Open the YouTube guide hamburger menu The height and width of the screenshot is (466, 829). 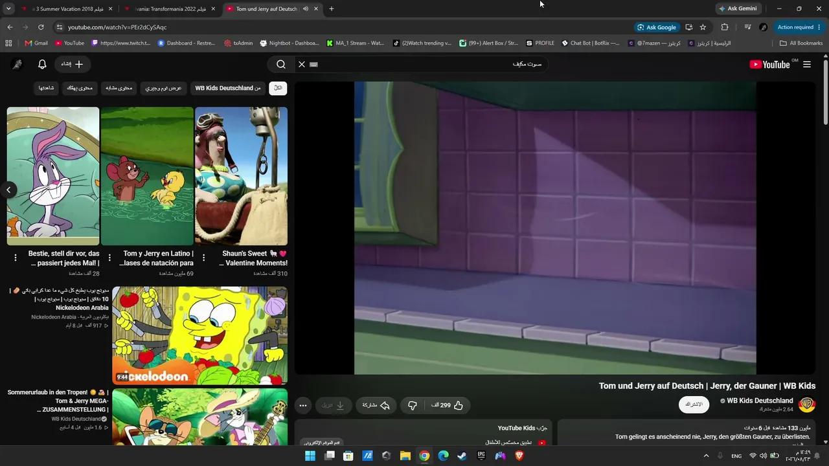coord(807,64)
